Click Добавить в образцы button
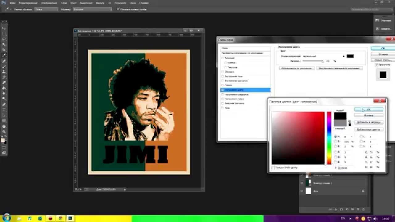 click(x=369, y=122)
